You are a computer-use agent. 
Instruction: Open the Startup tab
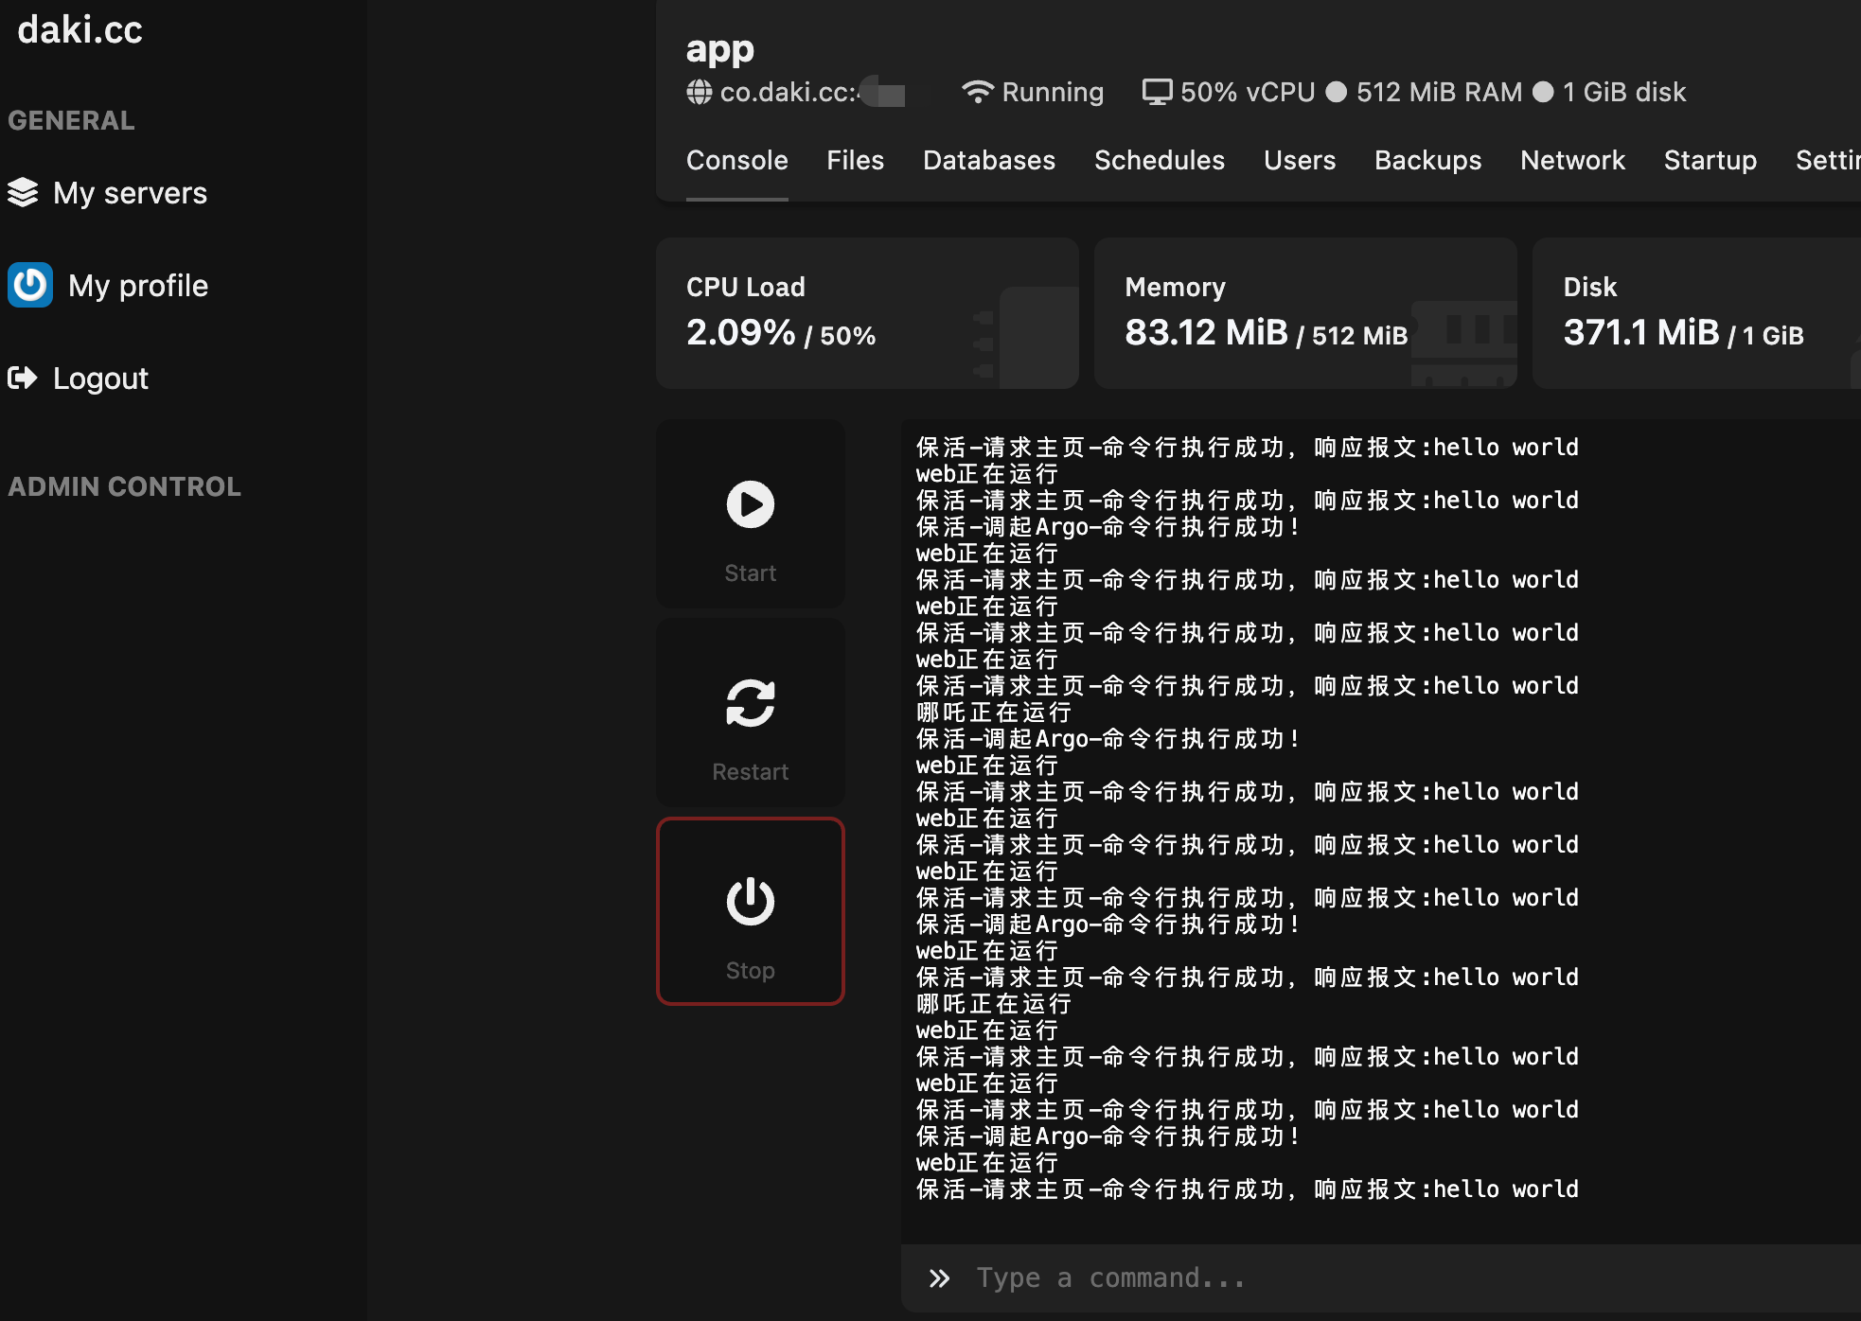(x=1710, y=160)
